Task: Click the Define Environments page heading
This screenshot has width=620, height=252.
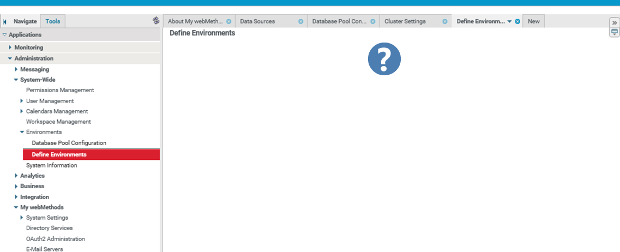Action: (202, 33)
